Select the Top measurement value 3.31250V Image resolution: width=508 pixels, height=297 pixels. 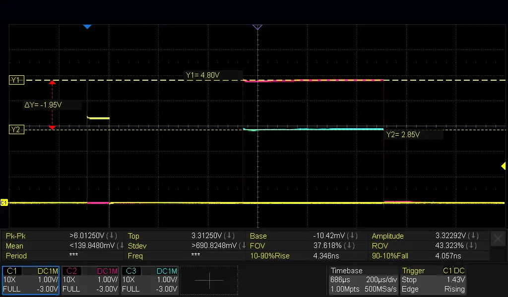[x=206, y=236]
